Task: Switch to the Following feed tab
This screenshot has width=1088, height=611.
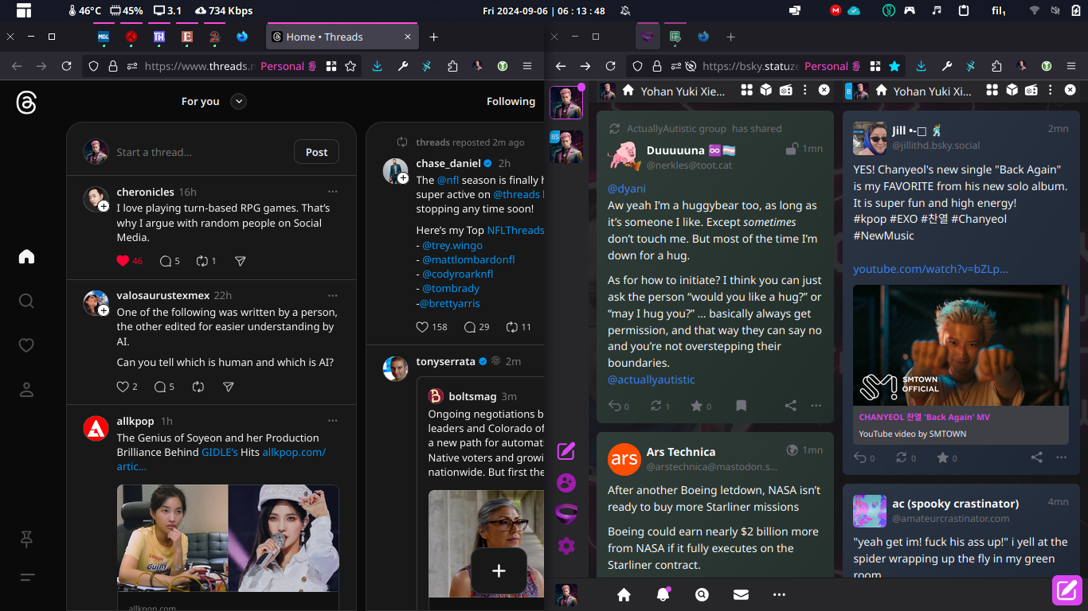Action: pos(511,101)
